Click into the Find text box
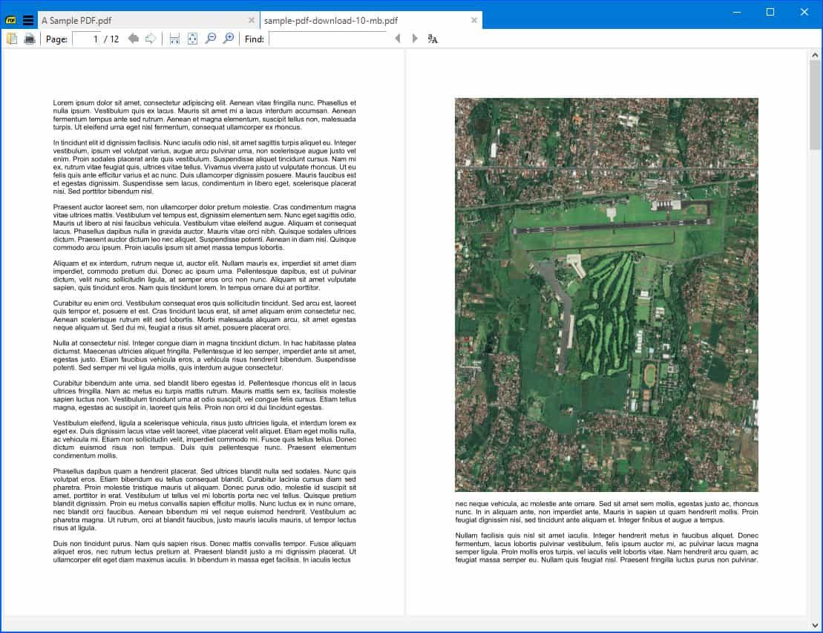823x633 pixels. tap(327, 39)
